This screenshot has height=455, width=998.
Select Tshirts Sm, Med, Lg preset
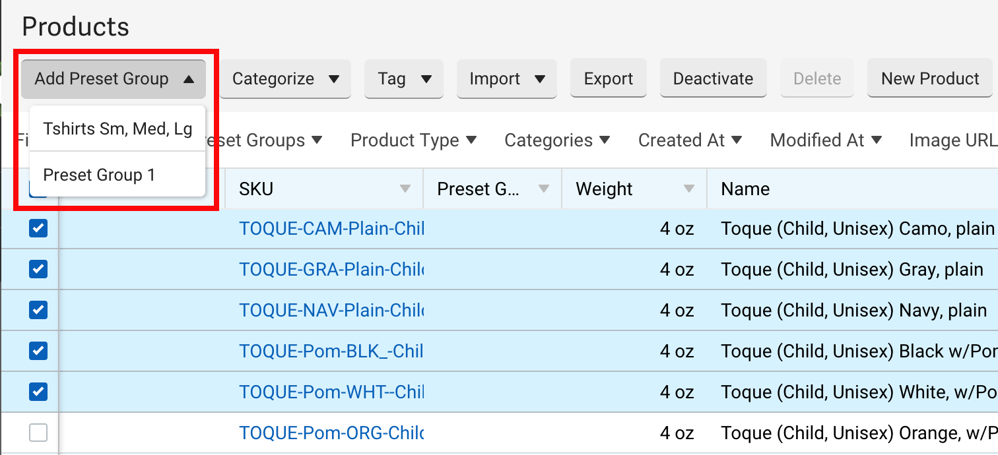click(x=117, y=129)
